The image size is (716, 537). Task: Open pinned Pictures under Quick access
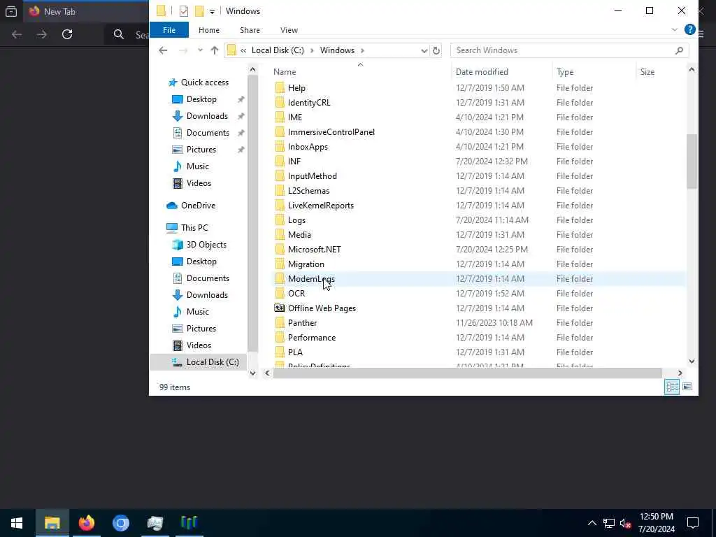[201, 150]
